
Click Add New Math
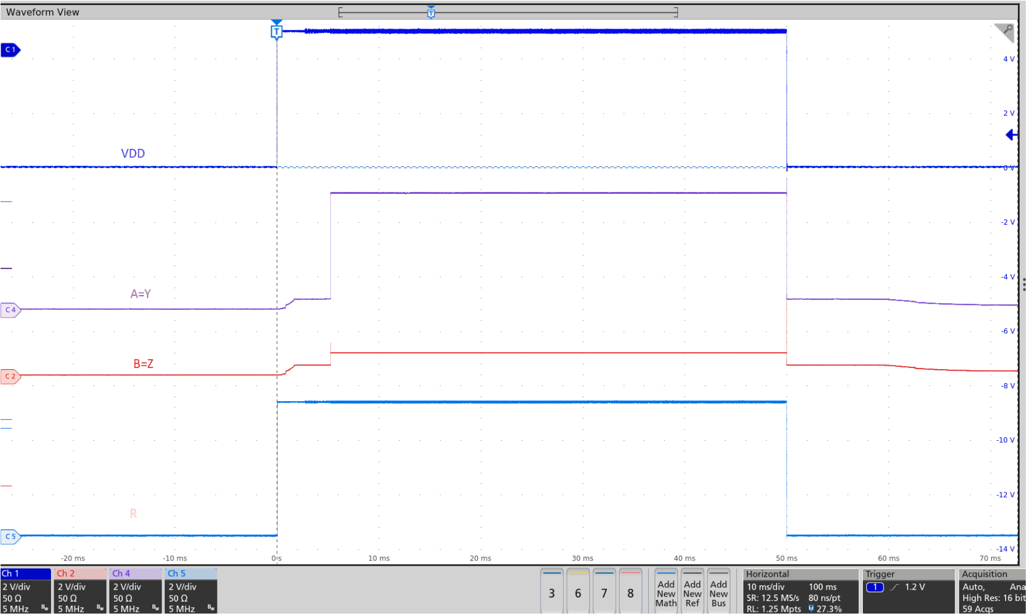[666, 592]
